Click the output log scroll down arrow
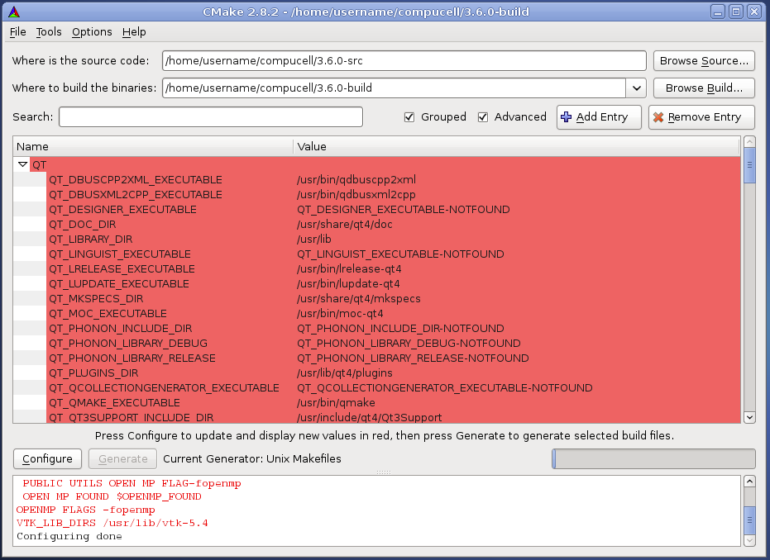The width and height of the screenshot is (770, 560). (x=749, y=539)
